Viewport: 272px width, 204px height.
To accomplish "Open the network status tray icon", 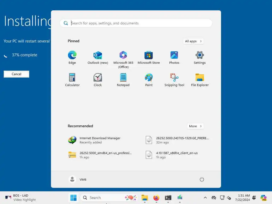I will pyautogui.click(x=222, y=198).
